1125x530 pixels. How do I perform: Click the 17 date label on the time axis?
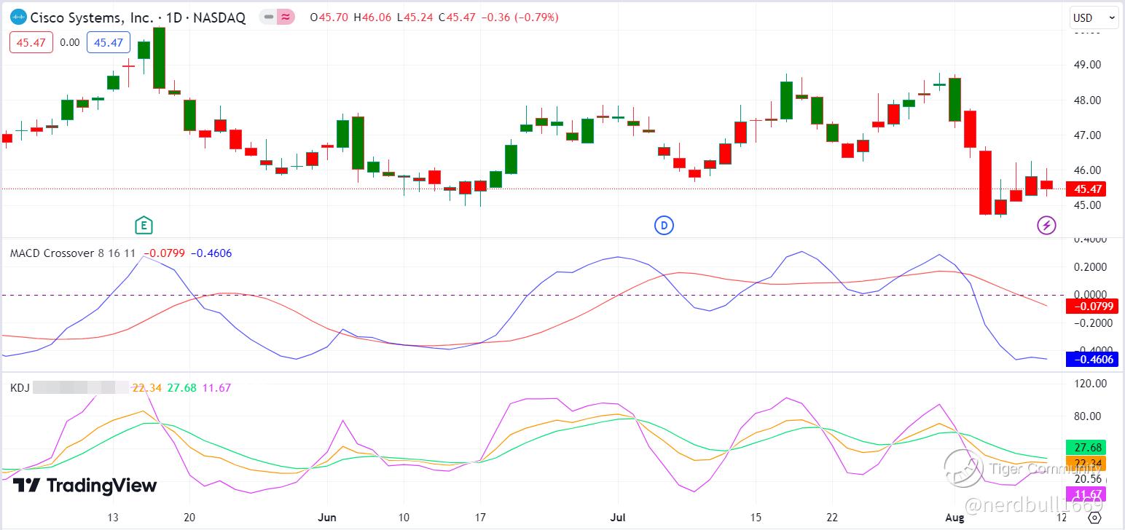[480, 518]
